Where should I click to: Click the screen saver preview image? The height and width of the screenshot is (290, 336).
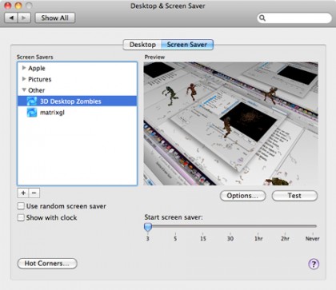(x=230, y=124)
